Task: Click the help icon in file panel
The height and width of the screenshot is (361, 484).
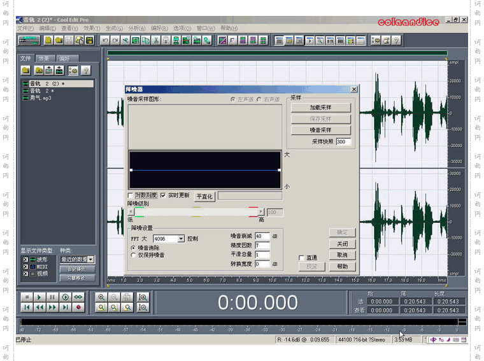Action: point(86,71)
